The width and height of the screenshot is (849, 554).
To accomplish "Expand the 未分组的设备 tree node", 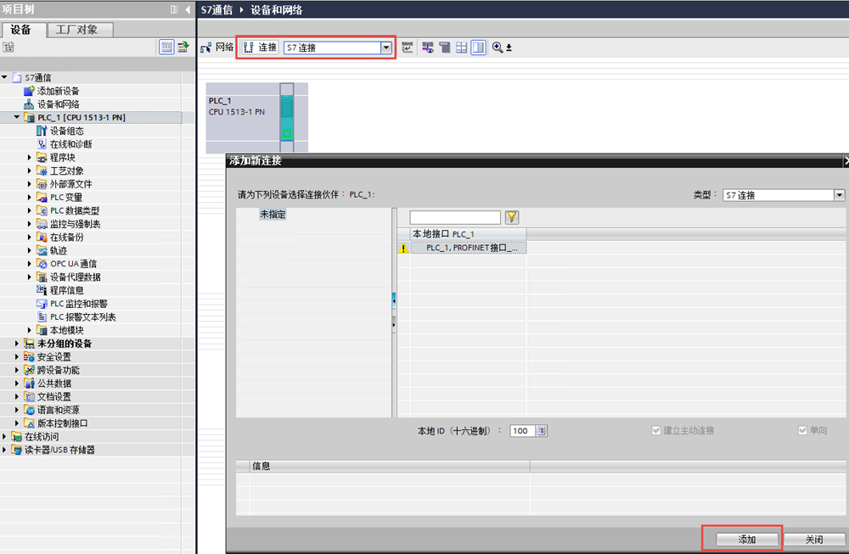I will [x=17, y=344].
